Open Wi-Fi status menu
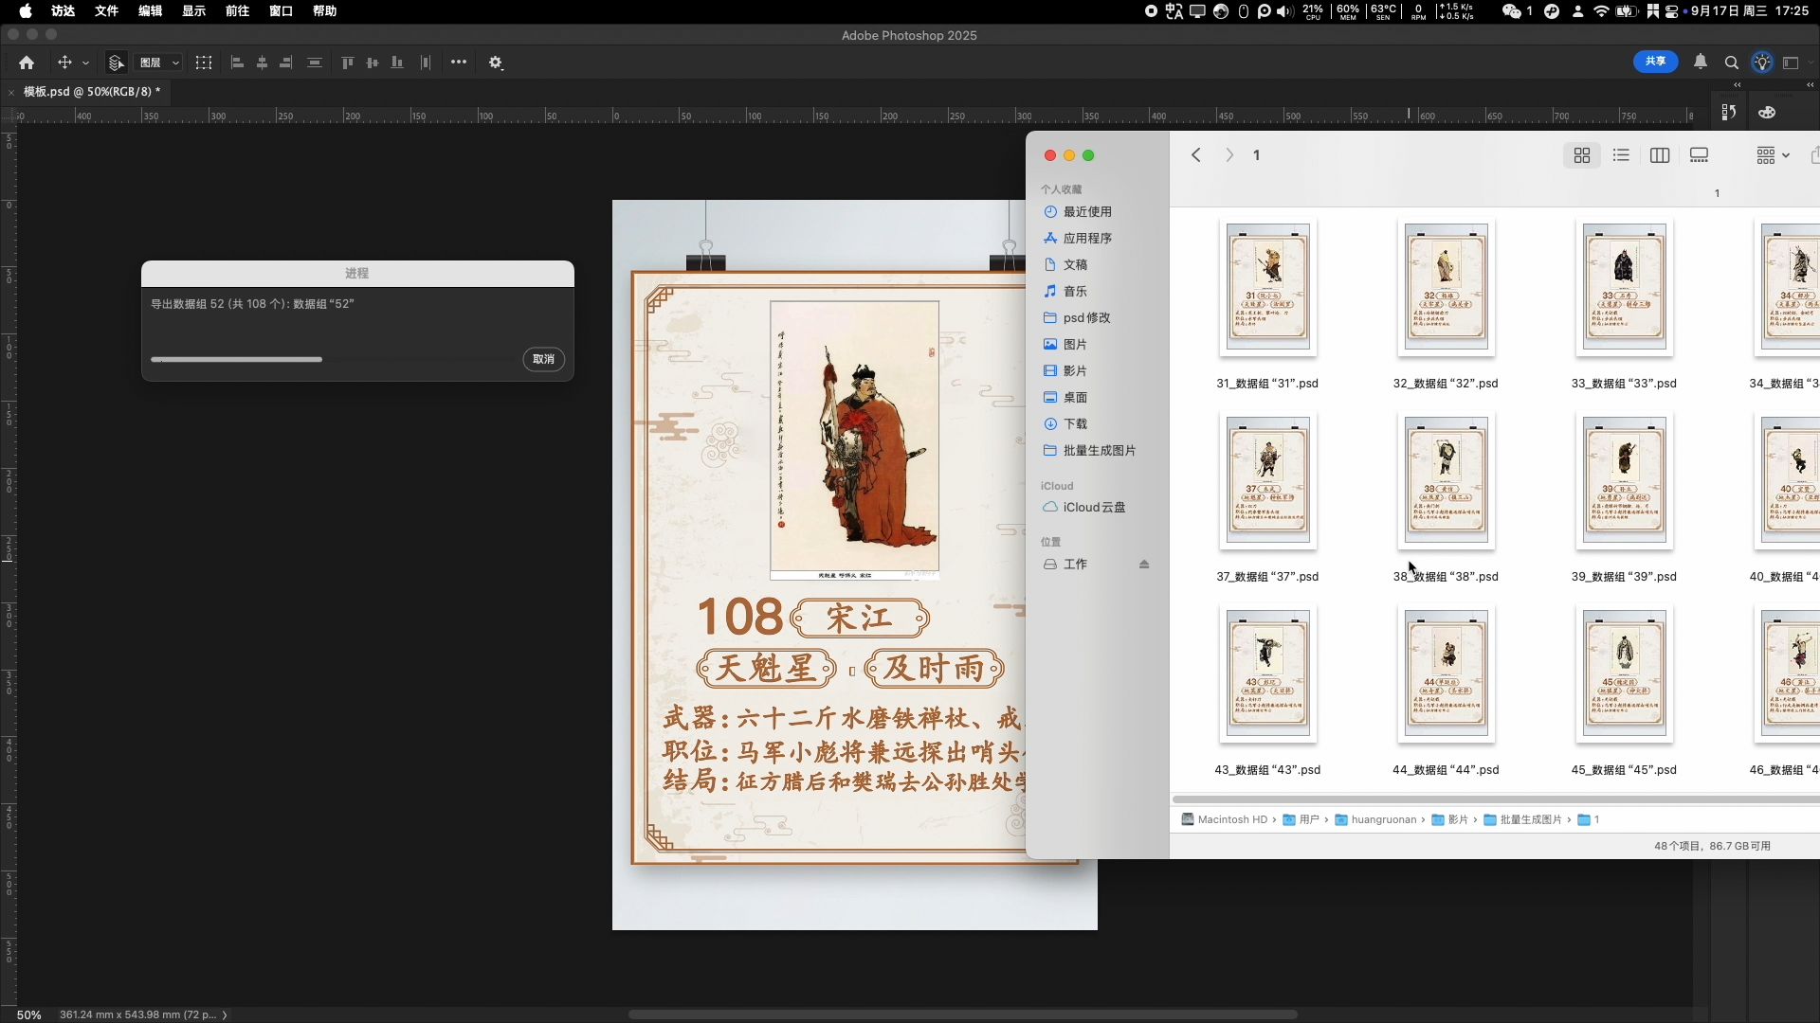This screenshot has height=1023, width=1820. pyautogui.click(x=1601, y=11)
